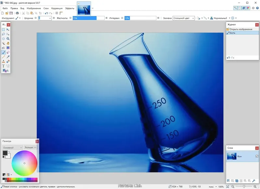Select Открыть изображение history entry
The height and width of the screenshot is (189, 260).
point(241,29)
